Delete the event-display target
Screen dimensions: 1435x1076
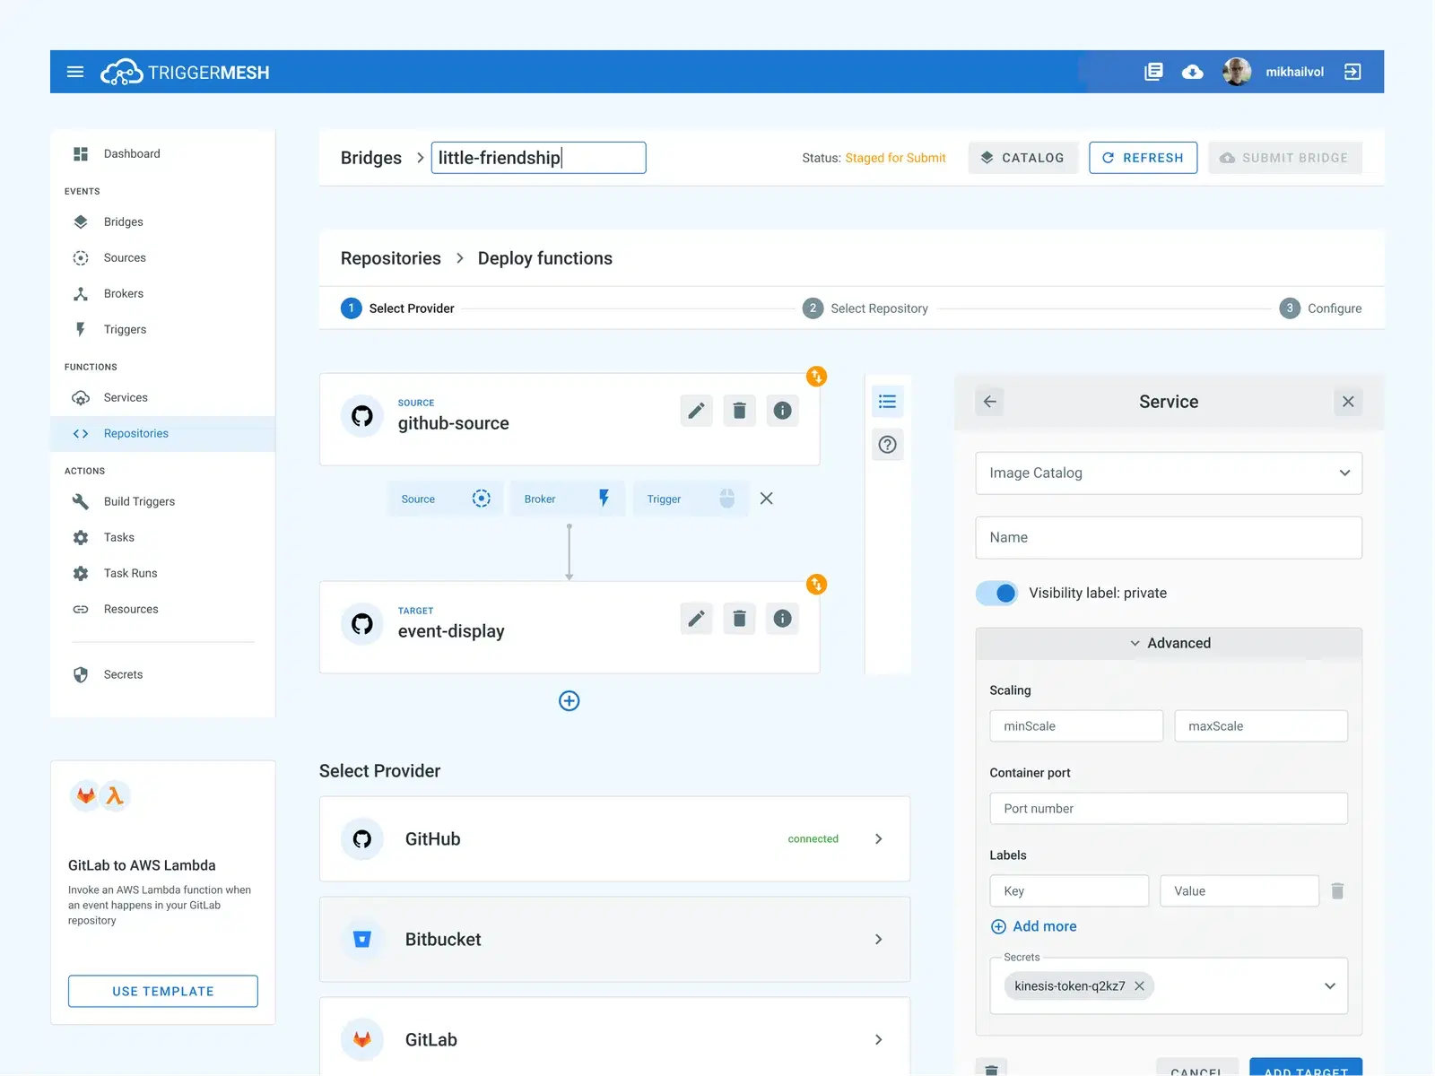click(x=739, y=619)
